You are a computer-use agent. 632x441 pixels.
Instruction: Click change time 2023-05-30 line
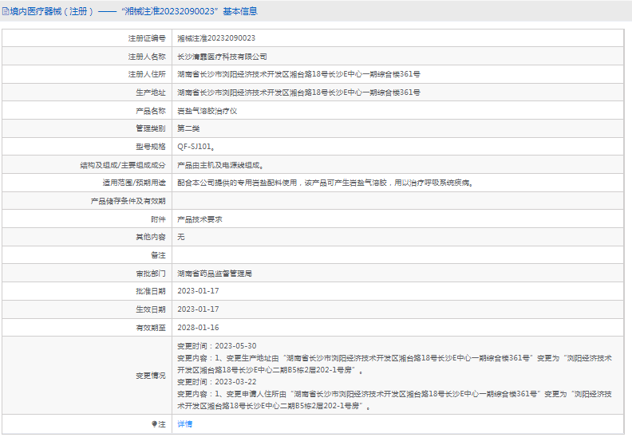(217, 346)
